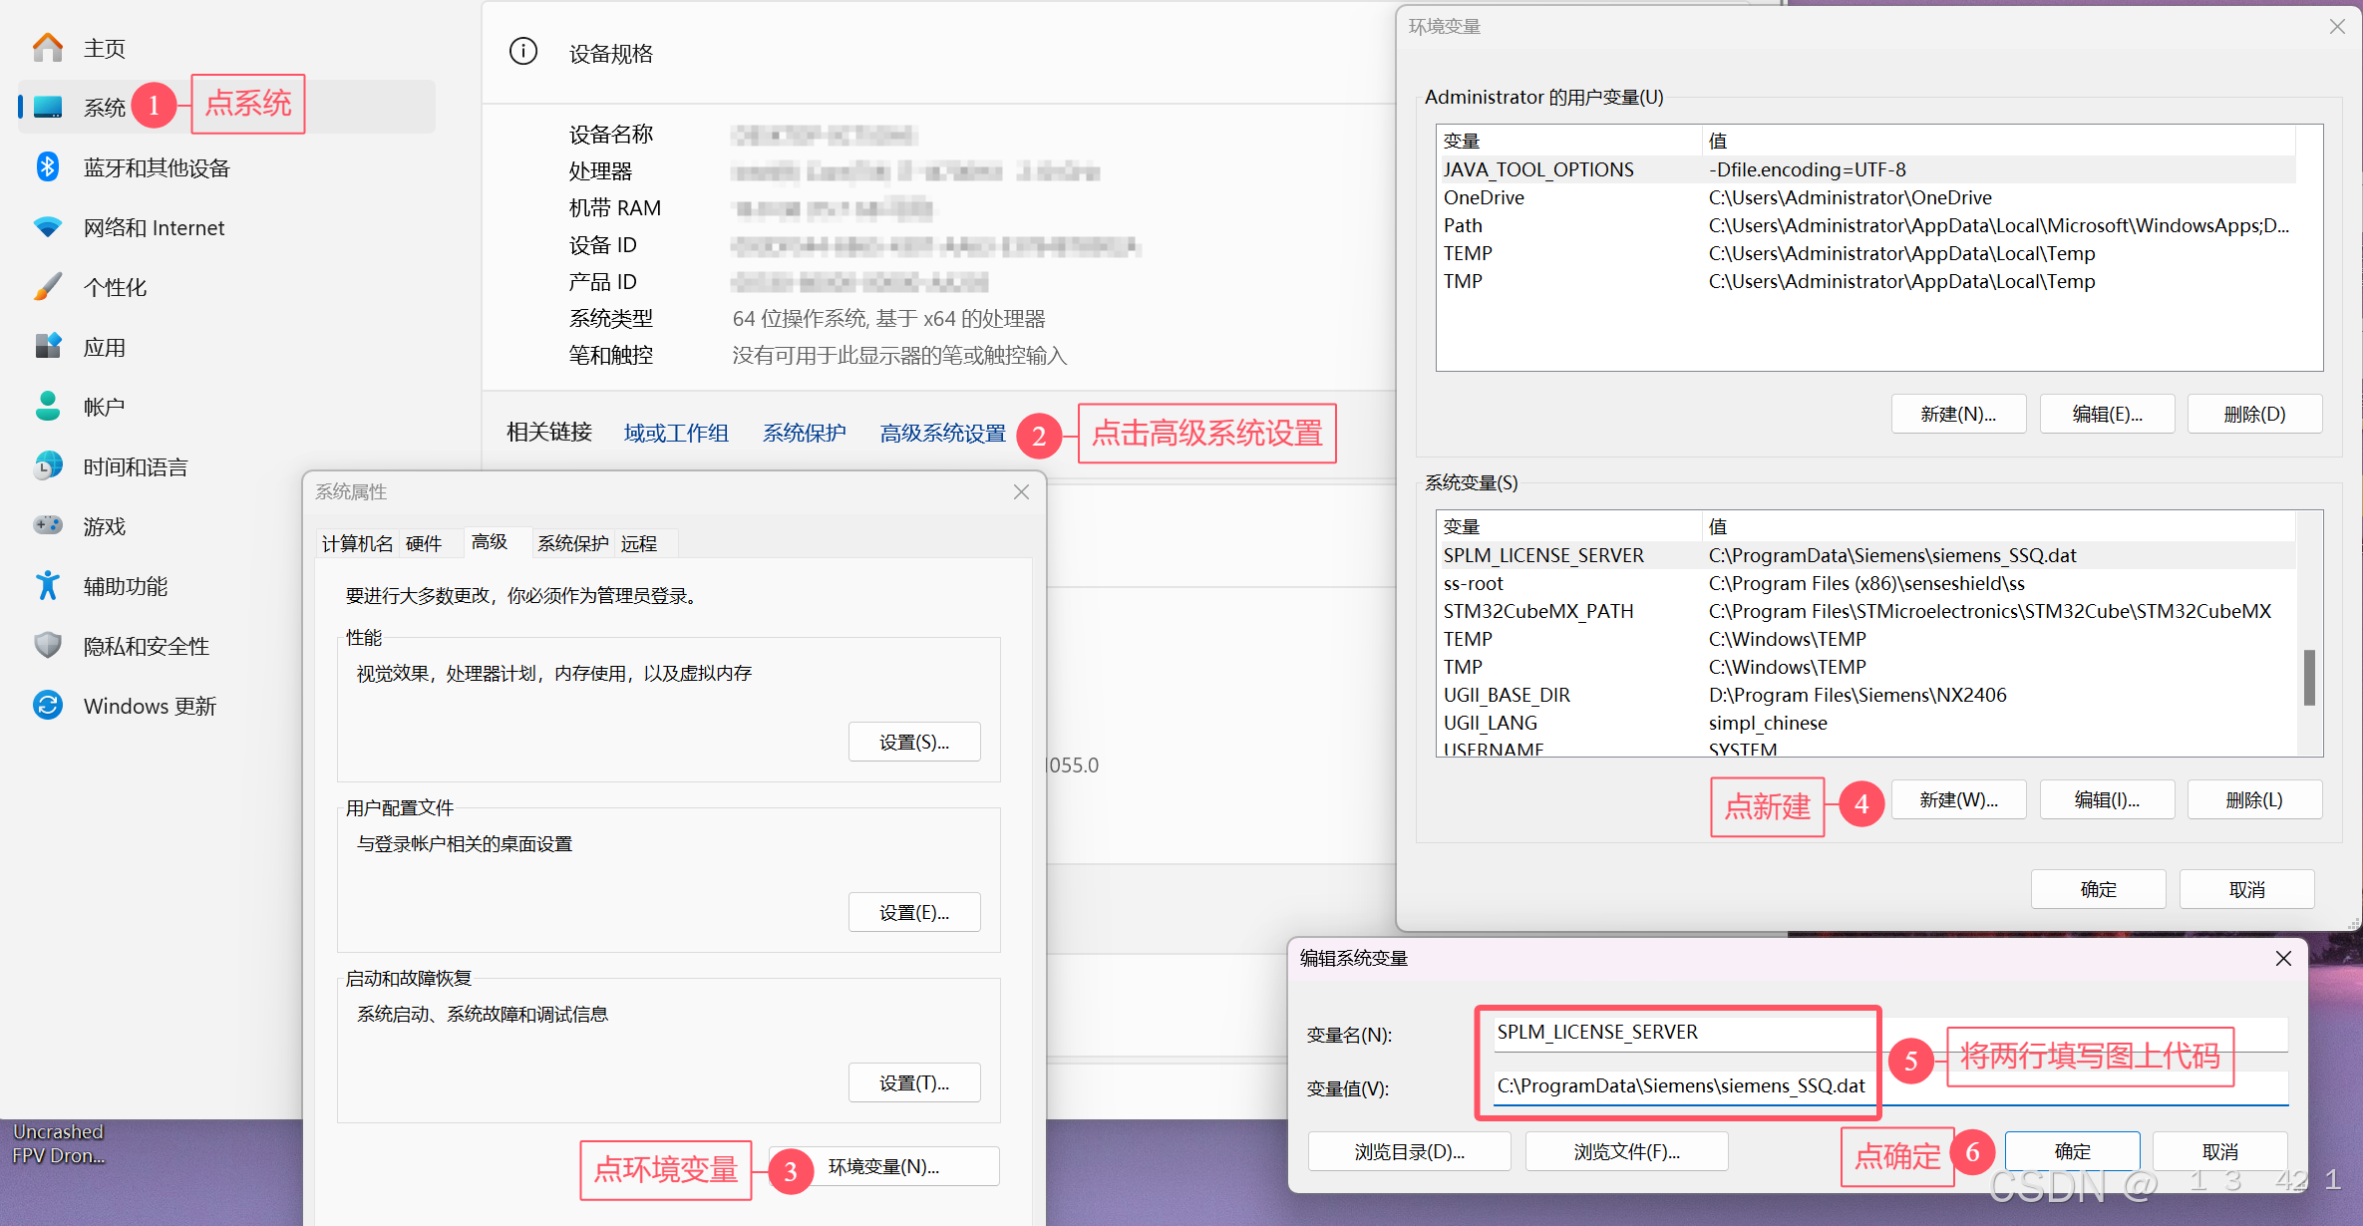Open Personalization (个性化) brush icon
The image size is (2363, 1226).
click(x=47, y=287)
